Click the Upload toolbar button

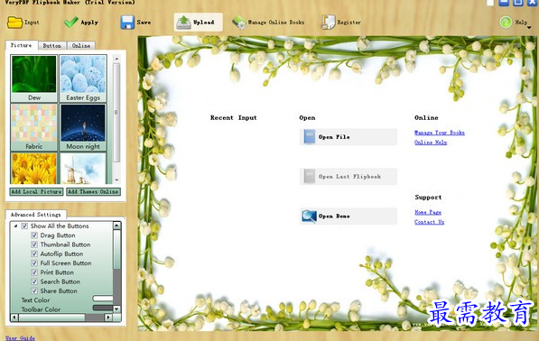[x=198, y=23]
